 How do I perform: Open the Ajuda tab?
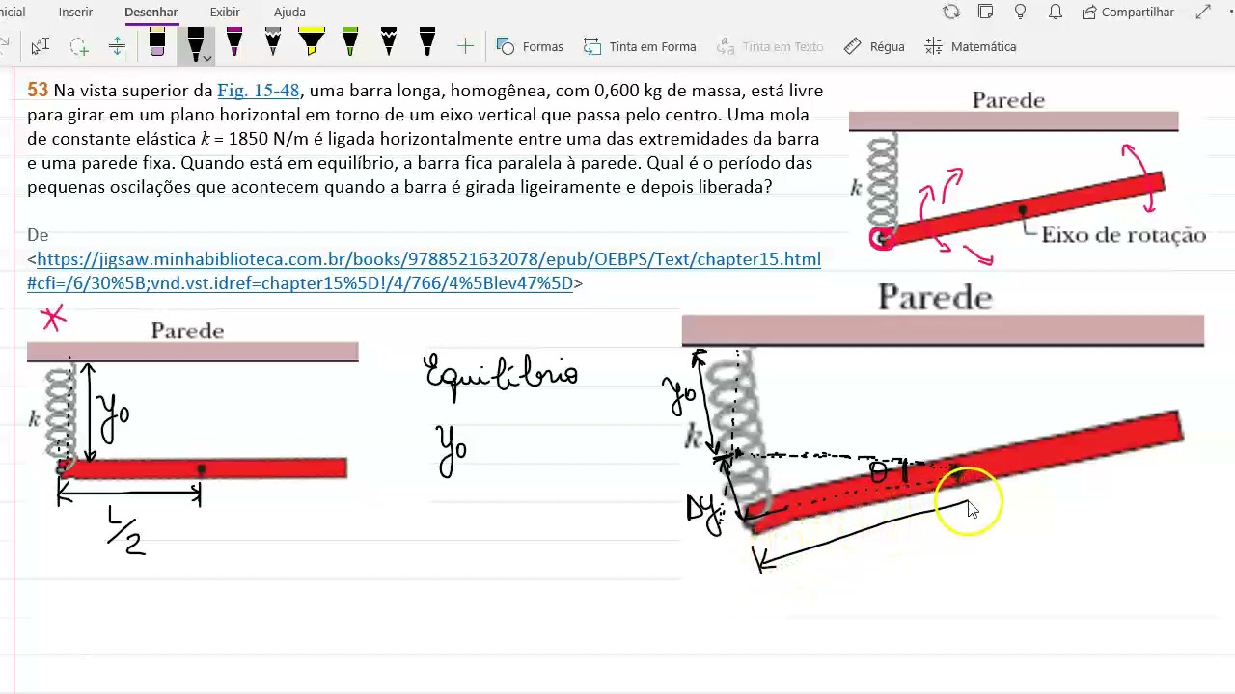[x=289, y=13]
